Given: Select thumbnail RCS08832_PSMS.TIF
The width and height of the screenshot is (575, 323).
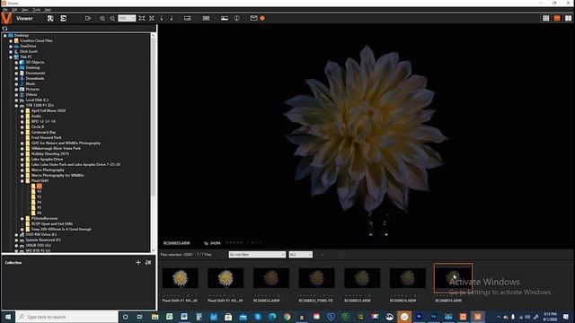Looking at the screenshot, I should click(316, 278).
